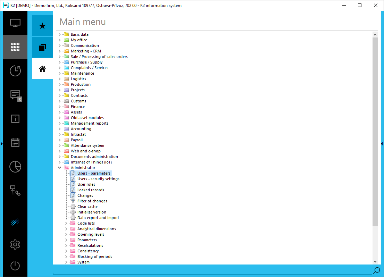Open settings with the gear icon
384x277 pixels.
tap(15, 244)
